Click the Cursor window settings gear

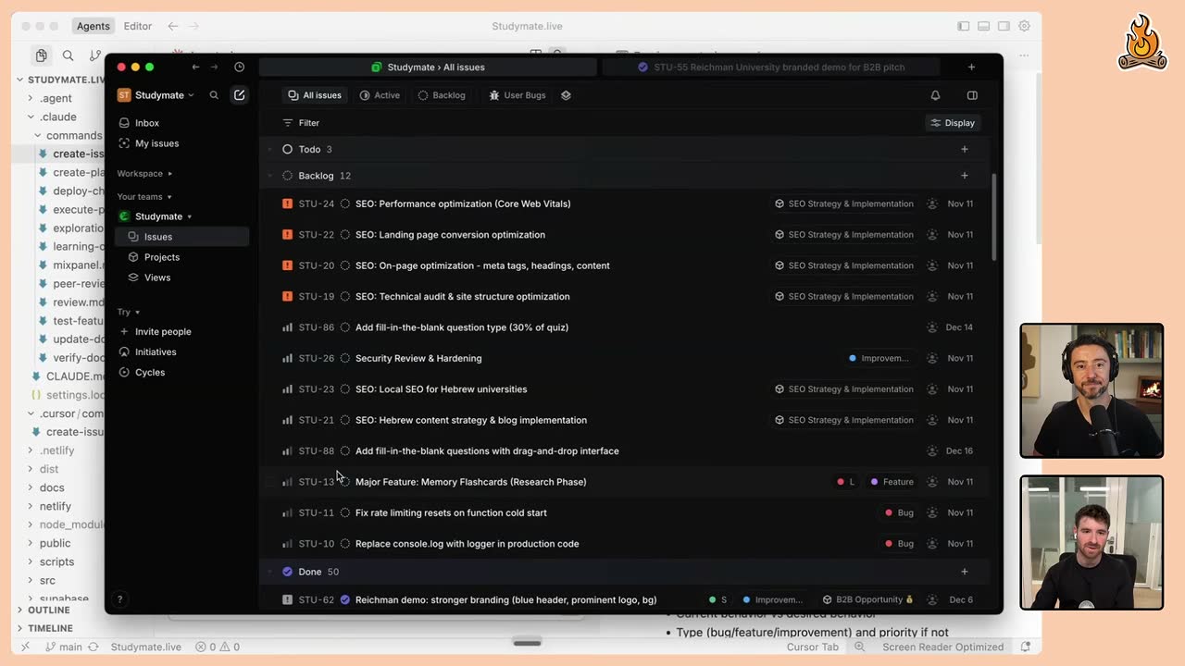[1025, 26]
